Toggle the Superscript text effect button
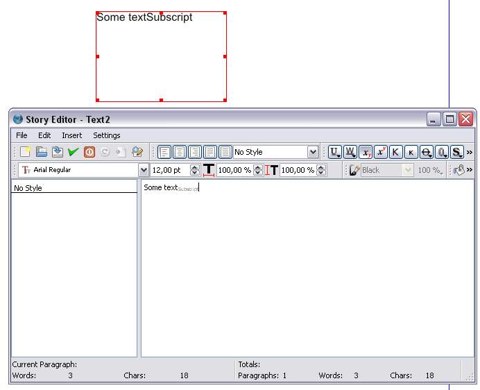480x390 pixels. pos(380,152)
